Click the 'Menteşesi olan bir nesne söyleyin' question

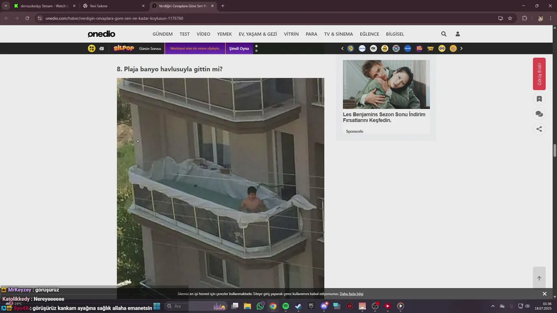pyautogui.click(x=195, y=48)
